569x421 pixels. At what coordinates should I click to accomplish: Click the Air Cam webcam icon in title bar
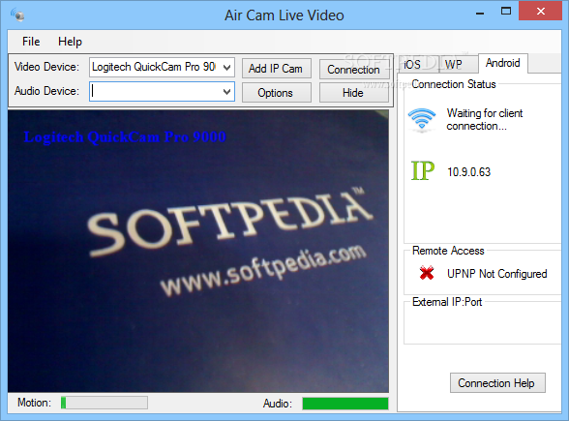point(17,15)
